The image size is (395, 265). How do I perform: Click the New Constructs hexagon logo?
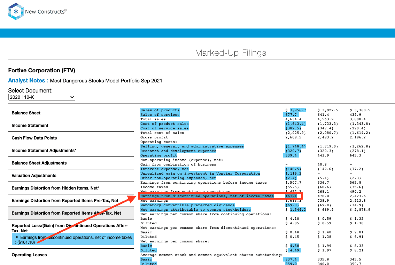(x=16, y=11)
